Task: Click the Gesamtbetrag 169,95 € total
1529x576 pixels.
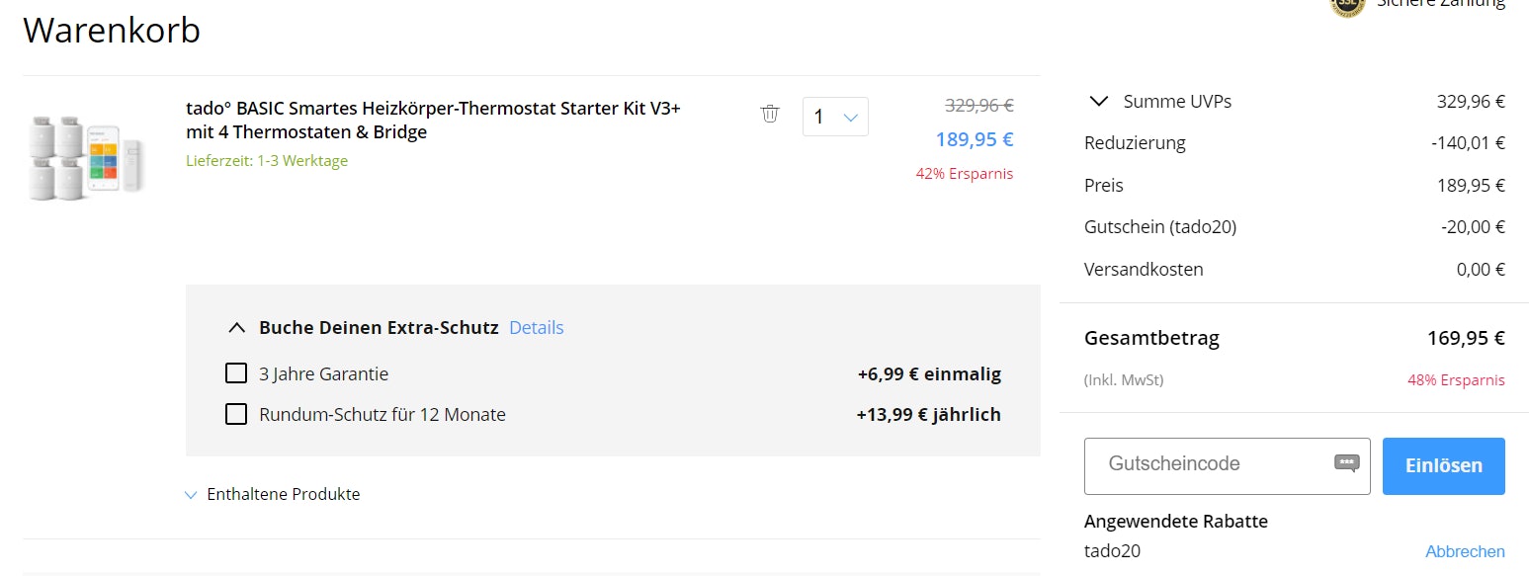Action: [1465, 338]
